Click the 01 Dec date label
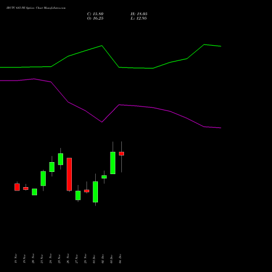Viewport: 272px width, 272px height. (94, 258)
